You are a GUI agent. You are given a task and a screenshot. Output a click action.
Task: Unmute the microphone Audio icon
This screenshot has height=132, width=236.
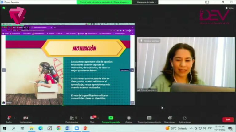click(9, 118)
